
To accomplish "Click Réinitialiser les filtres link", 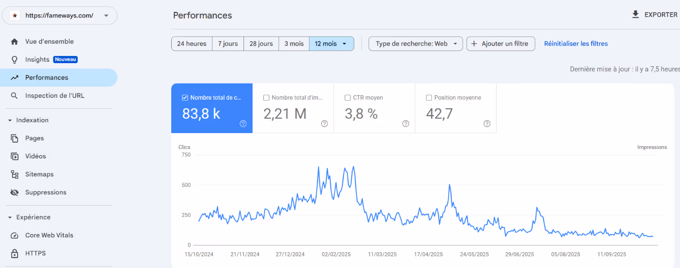I will click(576, 44).
